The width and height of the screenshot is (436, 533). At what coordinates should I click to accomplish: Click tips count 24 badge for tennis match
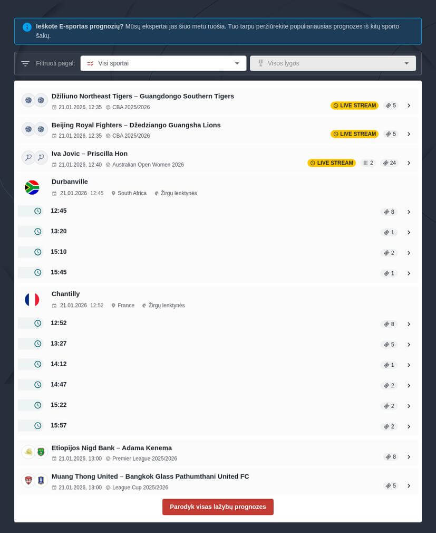coord(389,163)
